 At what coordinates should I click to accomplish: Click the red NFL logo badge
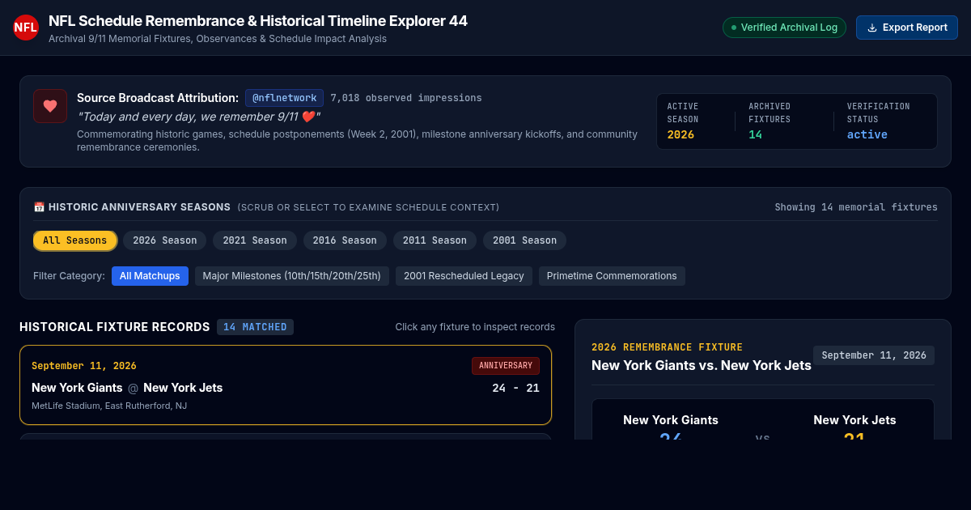click(26, 28)
